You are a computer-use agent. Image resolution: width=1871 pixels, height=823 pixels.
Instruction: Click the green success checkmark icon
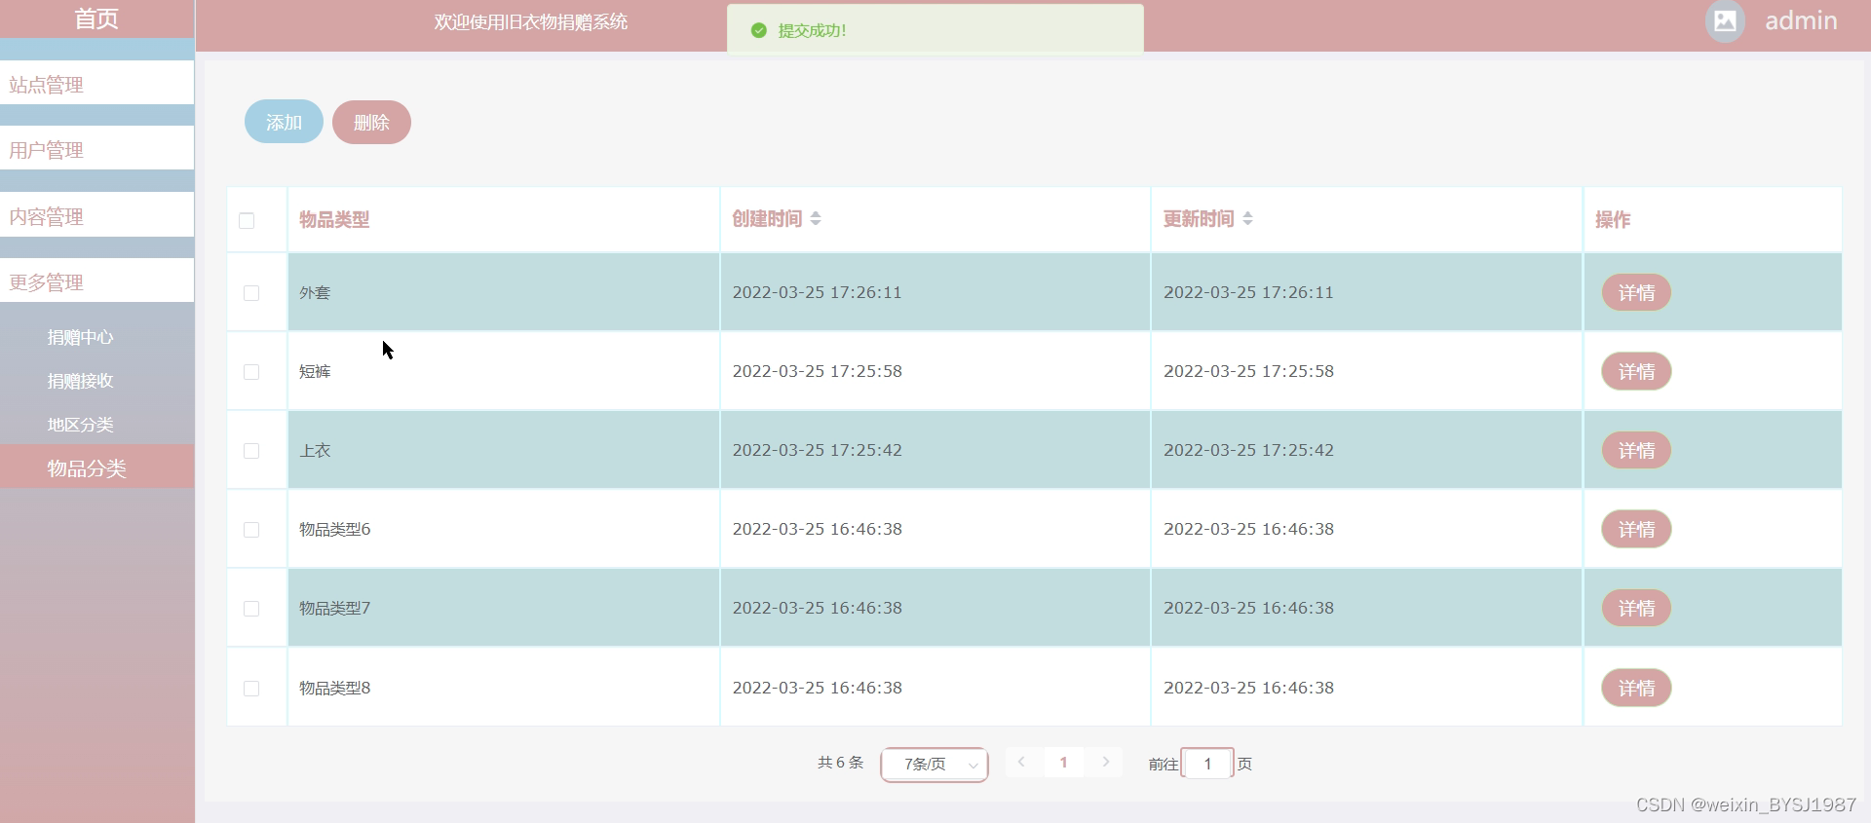pos(759,30)
